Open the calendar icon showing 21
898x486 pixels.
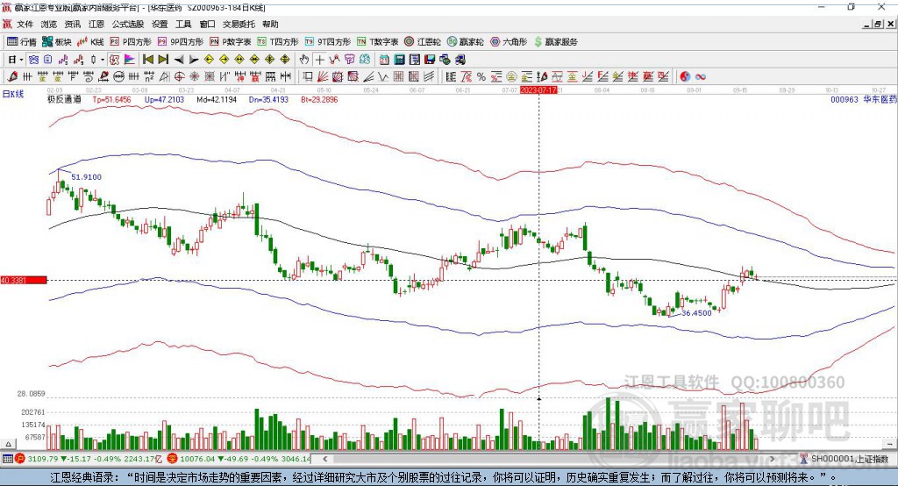[x=384, y=60]
